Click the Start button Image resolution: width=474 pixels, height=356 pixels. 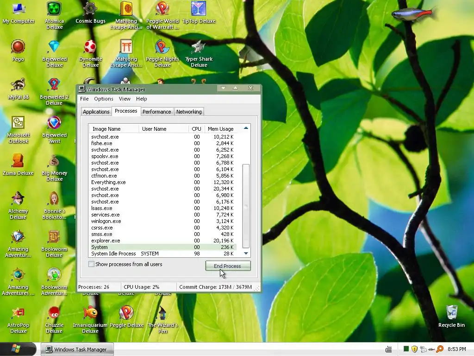click(18, 349)
